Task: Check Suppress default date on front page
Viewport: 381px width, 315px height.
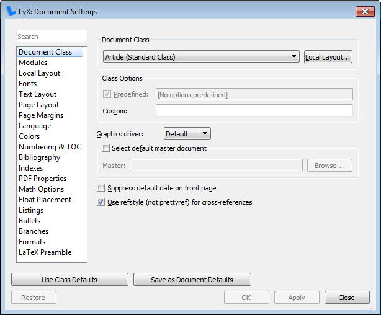Action: pos(101,188)
